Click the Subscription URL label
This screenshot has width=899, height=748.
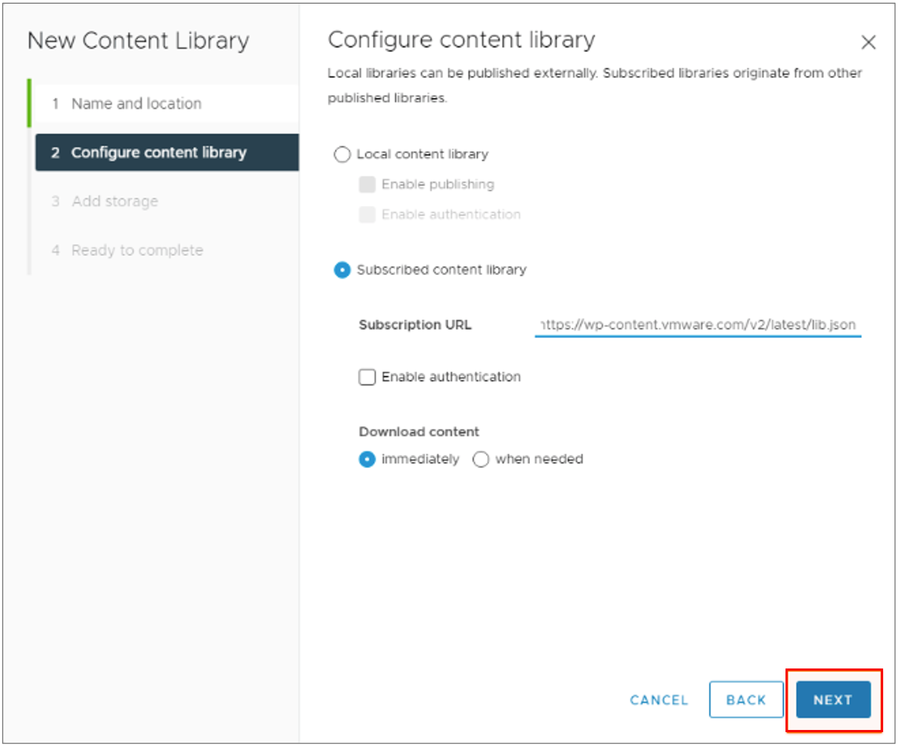pyautogui.click(x=415, y=324)
